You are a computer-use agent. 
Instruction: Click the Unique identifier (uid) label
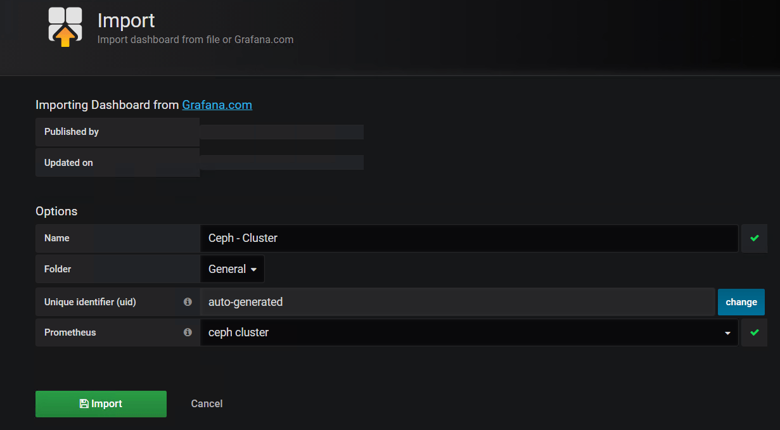click(x=90, y=302)
